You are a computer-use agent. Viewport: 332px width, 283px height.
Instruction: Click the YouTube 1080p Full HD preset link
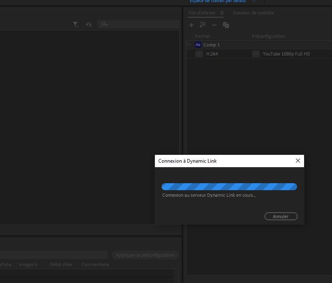click(286, 54)
